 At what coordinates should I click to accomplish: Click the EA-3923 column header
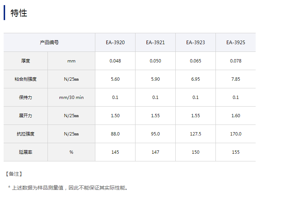(195, 42)
